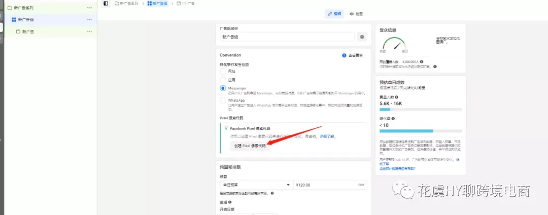Select WhatsApp as conversion location
The height and width of the screenshot is (215, 548).
click(223, 100)
